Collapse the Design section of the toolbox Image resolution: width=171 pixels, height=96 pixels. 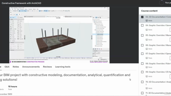10,19
